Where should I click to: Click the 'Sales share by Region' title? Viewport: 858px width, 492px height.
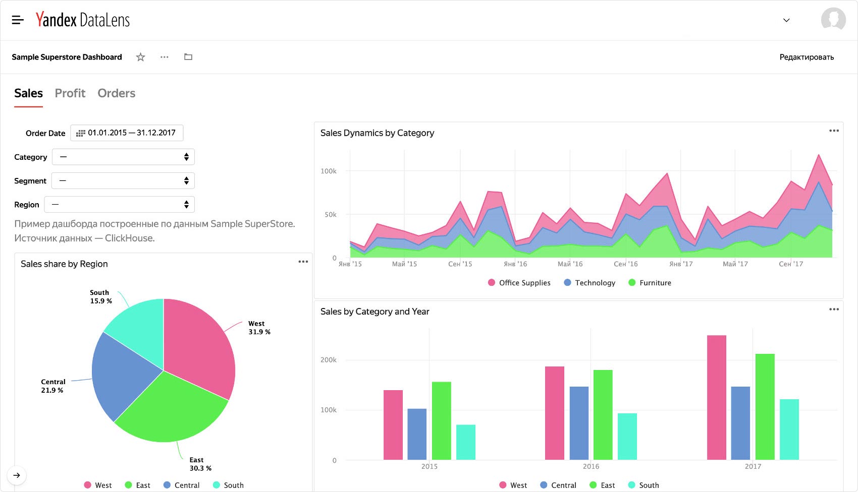tap(64, 264)
